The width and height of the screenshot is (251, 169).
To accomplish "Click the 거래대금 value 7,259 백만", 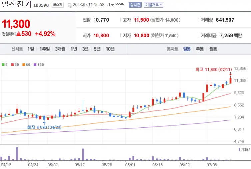I will [x=231, y=36].
